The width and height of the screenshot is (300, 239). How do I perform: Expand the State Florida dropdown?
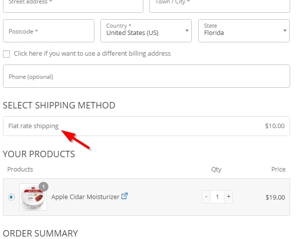tap(244, 31)
